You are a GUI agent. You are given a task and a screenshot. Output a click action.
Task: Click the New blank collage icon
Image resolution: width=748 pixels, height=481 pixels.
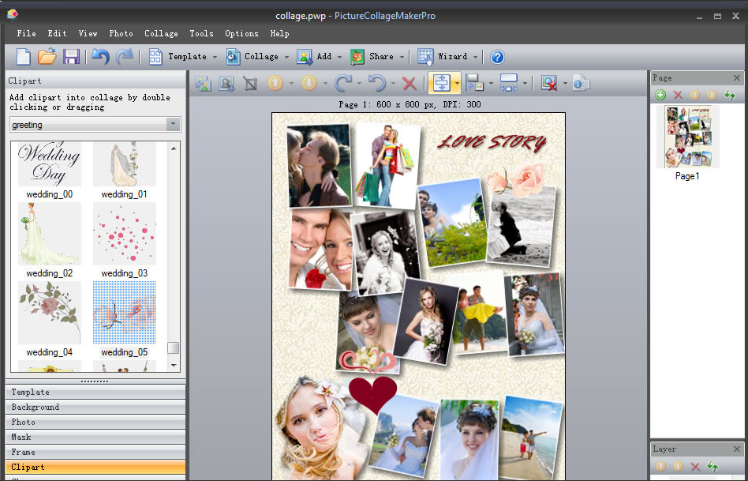(24, 56)
